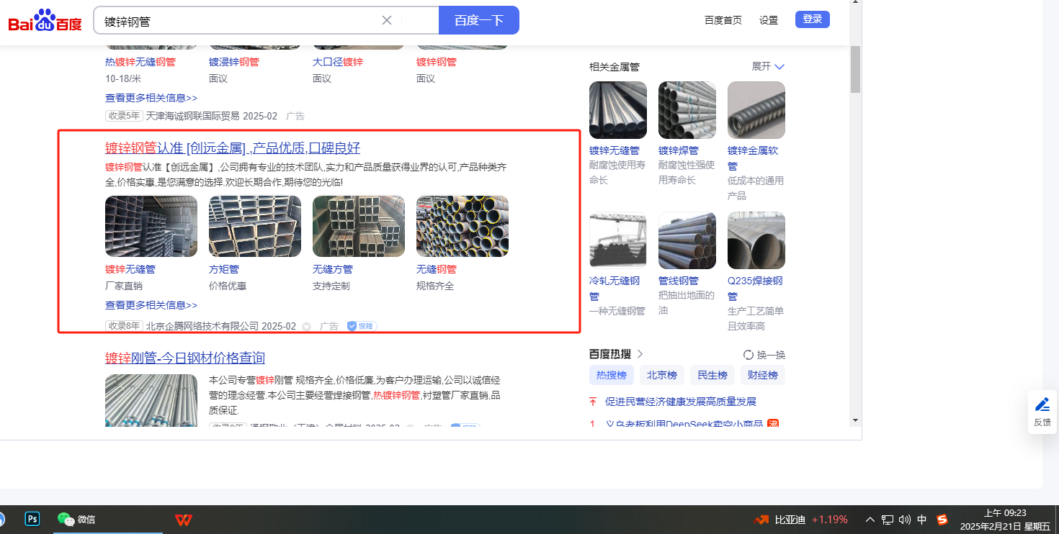Click the 镀锌无缝管 link labeled 厂家直销
Screen dimensions: 1059x534
tap(130, 269)
